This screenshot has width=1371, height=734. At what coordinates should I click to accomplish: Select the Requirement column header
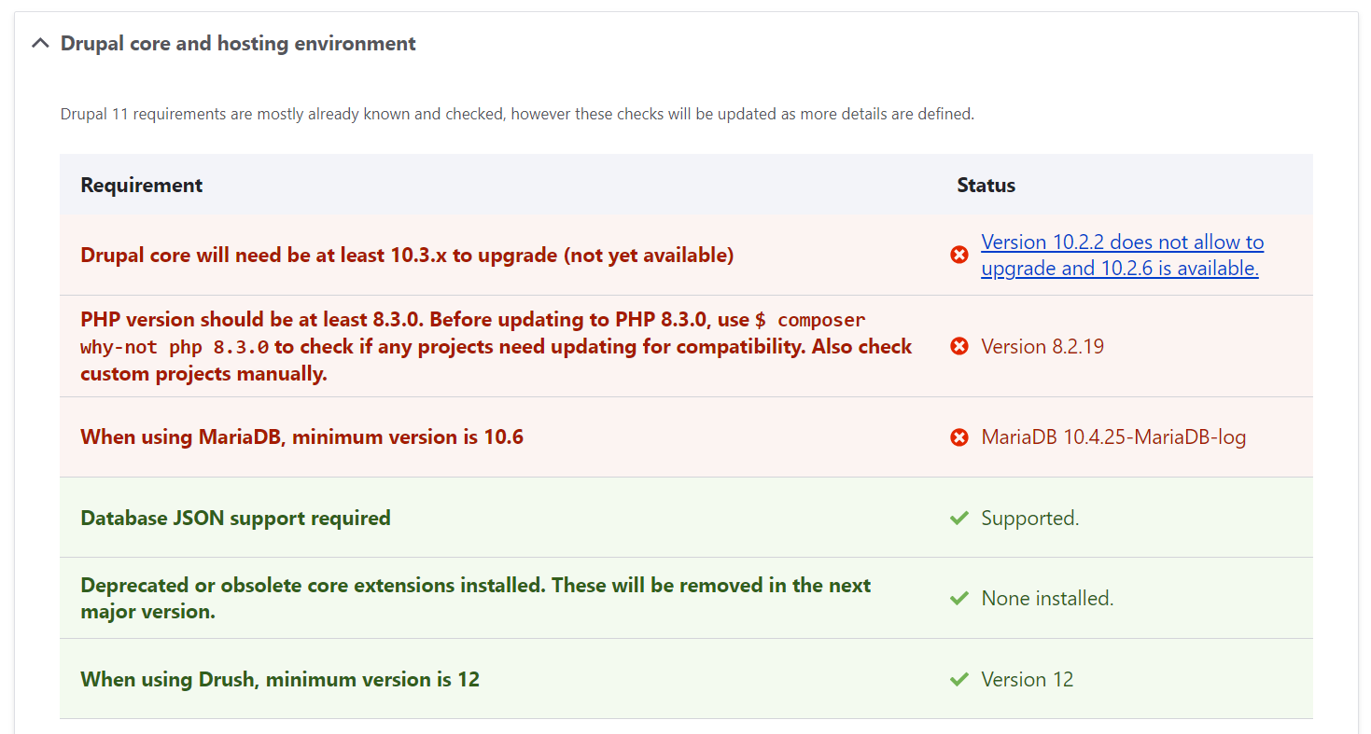pyautogui.click(x=142, y=185)
